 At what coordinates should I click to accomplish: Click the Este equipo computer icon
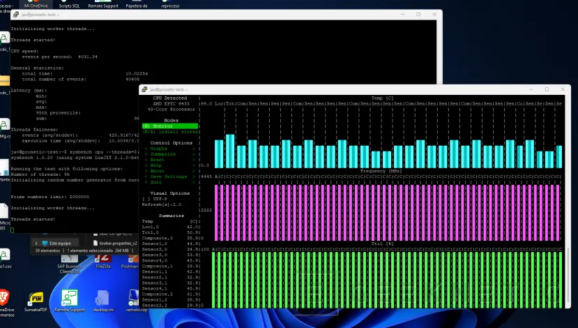[x=45, y=243]
